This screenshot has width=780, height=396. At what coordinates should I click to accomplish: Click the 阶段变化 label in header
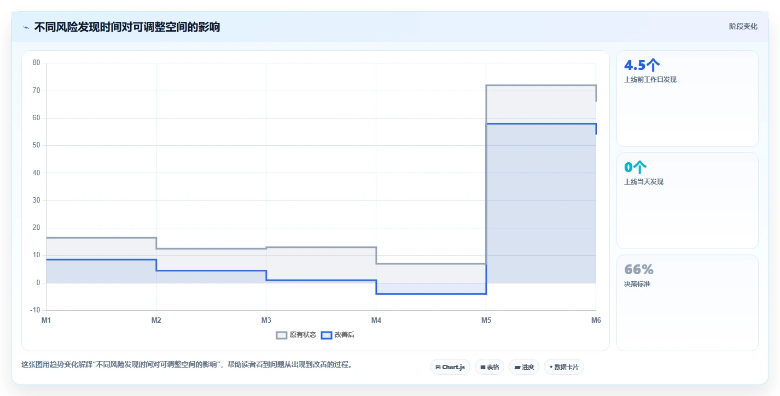[x=743, y=26]
